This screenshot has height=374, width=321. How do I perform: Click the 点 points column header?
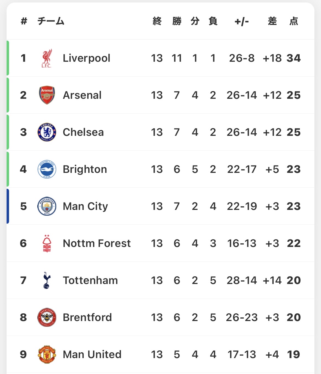pos(294,21)
